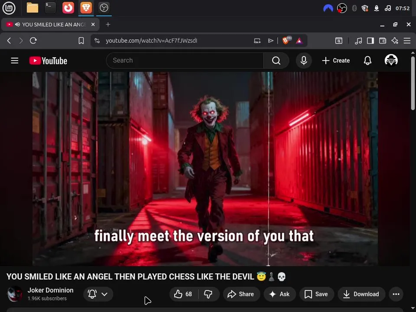
Task: Share the video
Action: (x=241, y=294)
